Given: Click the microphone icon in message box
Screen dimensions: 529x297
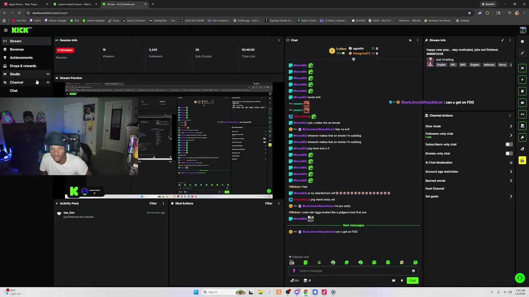Looking at the screenshot, I should [294, 271].
